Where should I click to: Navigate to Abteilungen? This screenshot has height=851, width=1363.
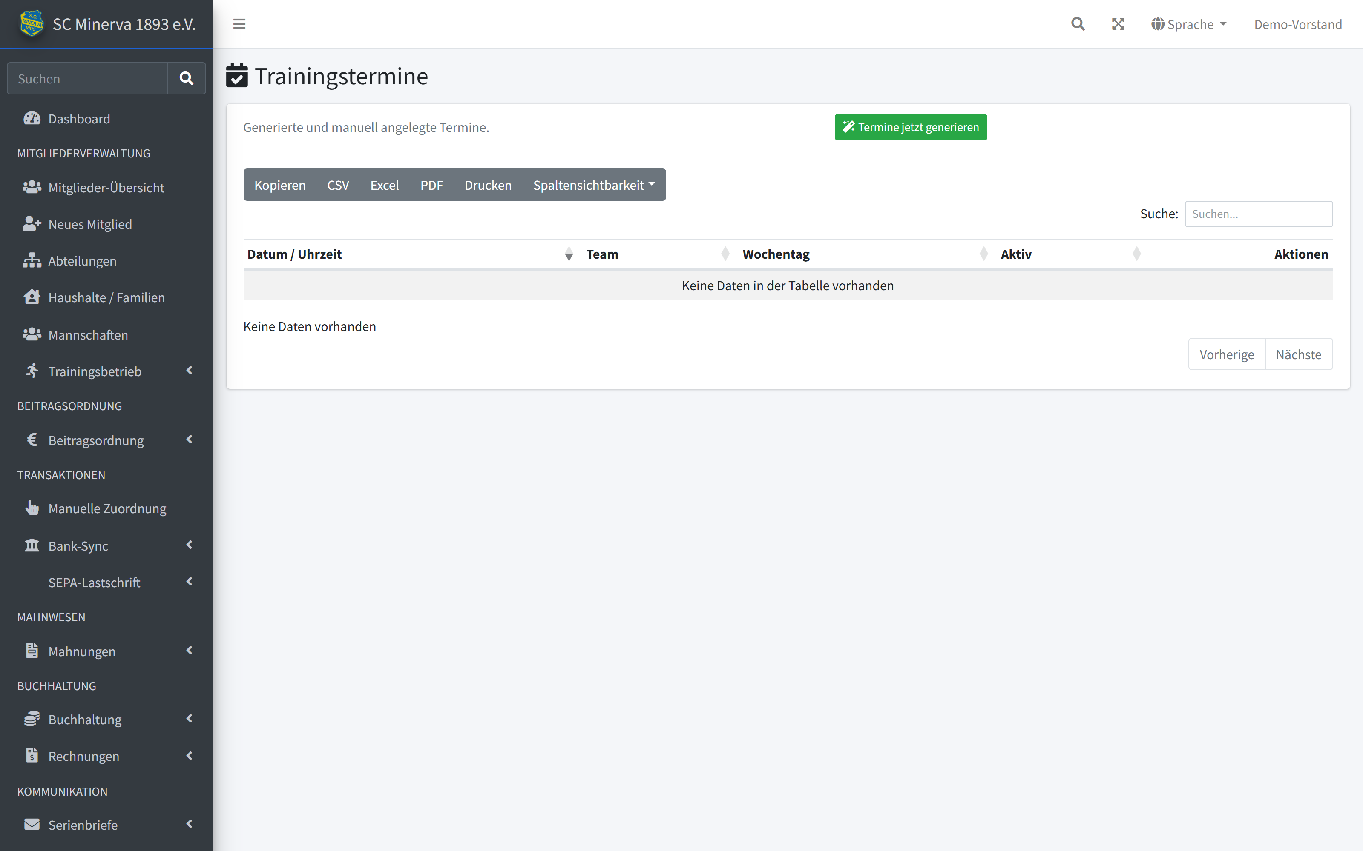[x=106, y=260]
